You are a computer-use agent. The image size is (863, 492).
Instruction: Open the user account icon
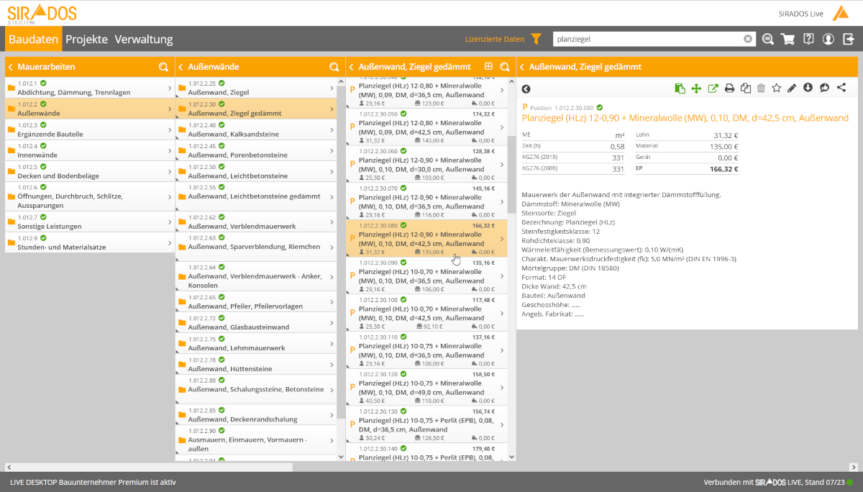click(x=828, y=39)
